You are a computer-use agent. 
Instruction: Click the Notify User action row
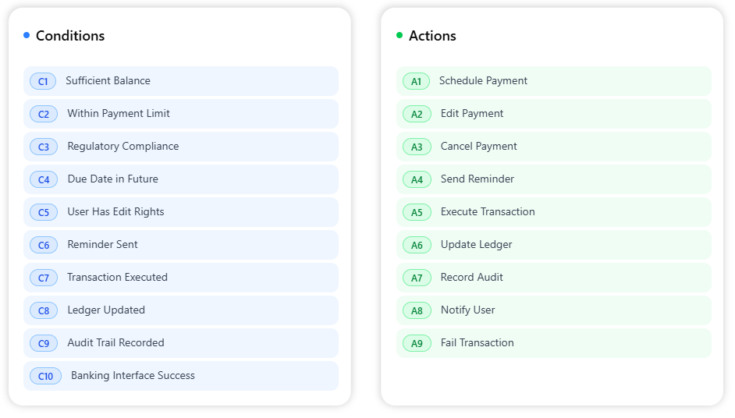pyautogui.click(x=554, y=310)
